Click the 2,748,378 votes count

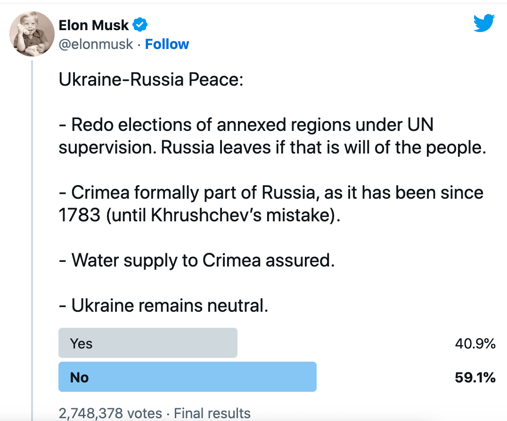[110, 413]
